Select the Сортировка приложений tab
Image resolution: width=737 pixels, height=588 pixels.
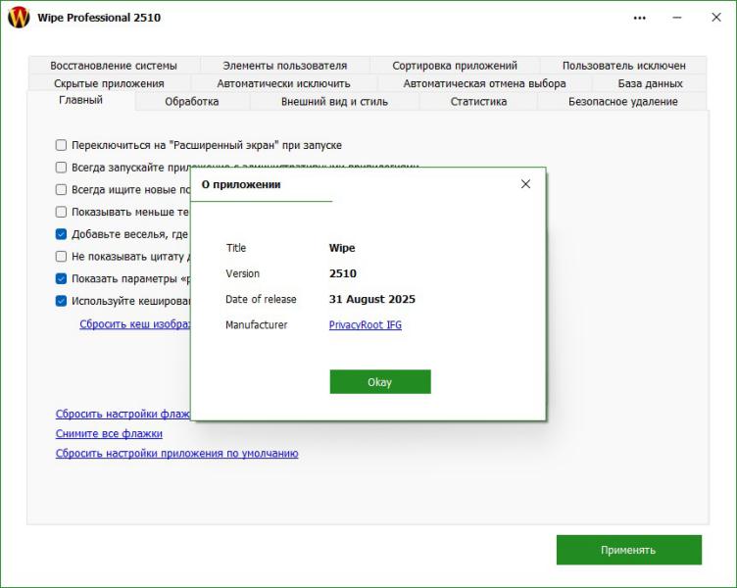click(455, 66)
